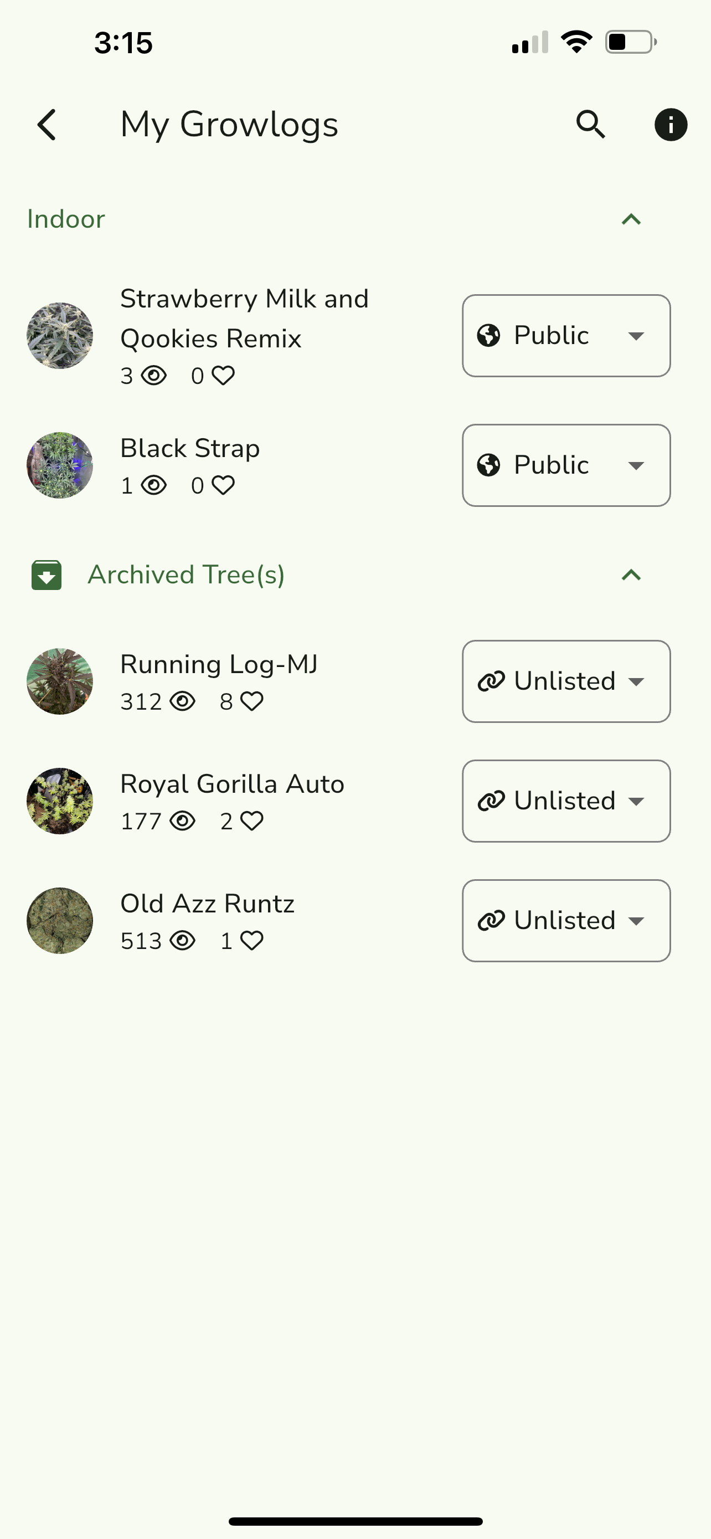Open the Black Strap growlog title
The image size is (711, 1539).
(x=190, y=449)
